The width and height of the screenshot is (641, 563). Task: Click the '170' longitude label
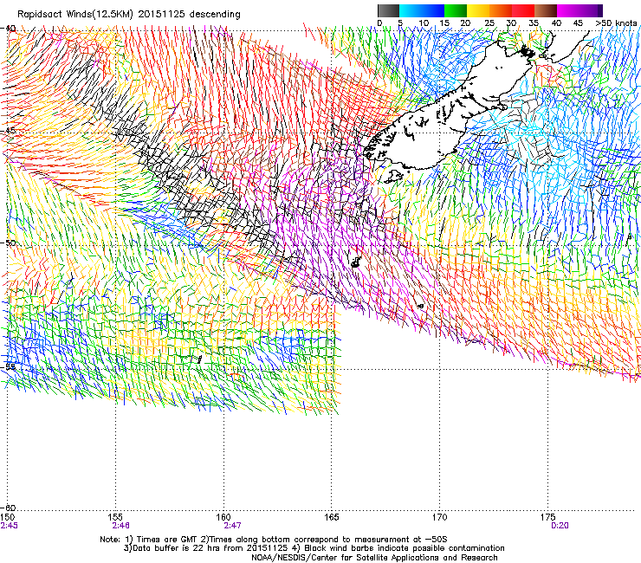[x=439, y=518]
